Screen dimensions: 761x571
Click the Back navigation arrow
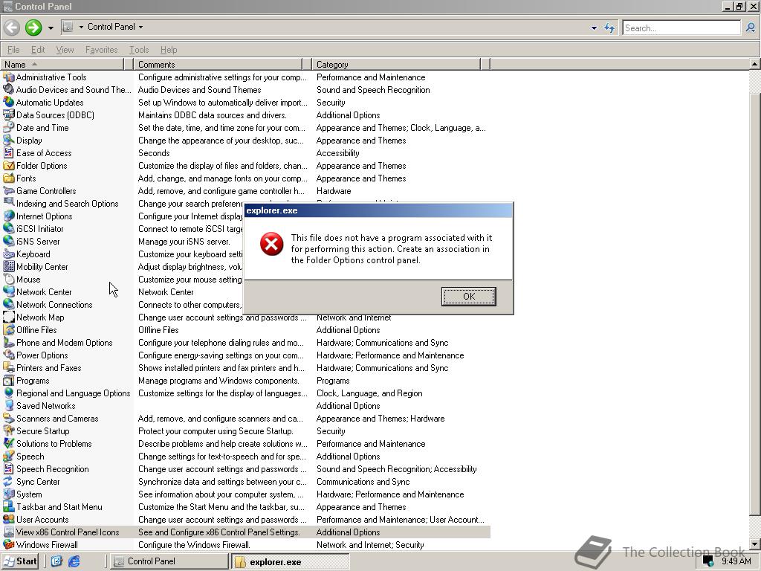(12, 28)
